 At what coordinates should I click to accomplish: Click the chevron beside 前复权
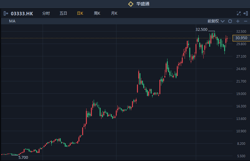tap(222, 21)
